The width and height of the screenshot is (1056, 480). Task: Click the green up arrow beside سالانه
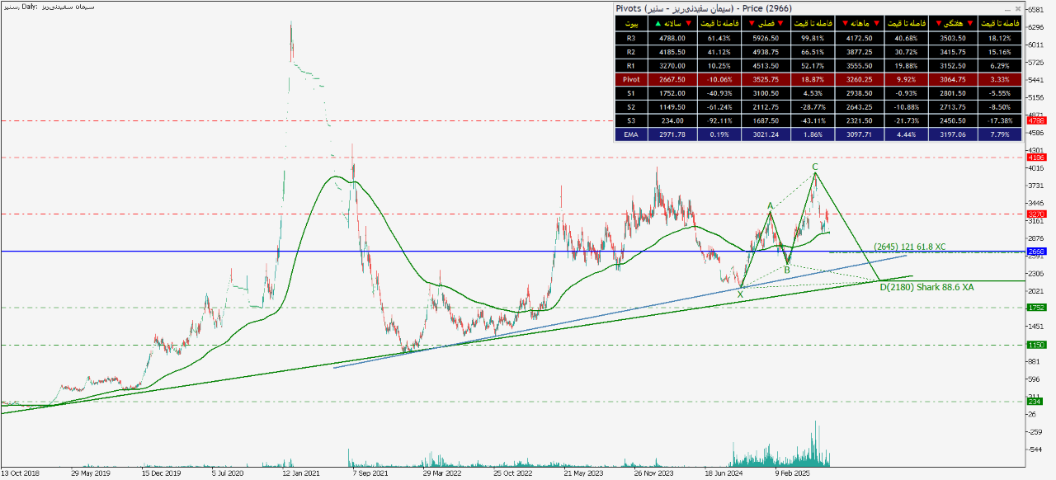click(x=658, y=24)
